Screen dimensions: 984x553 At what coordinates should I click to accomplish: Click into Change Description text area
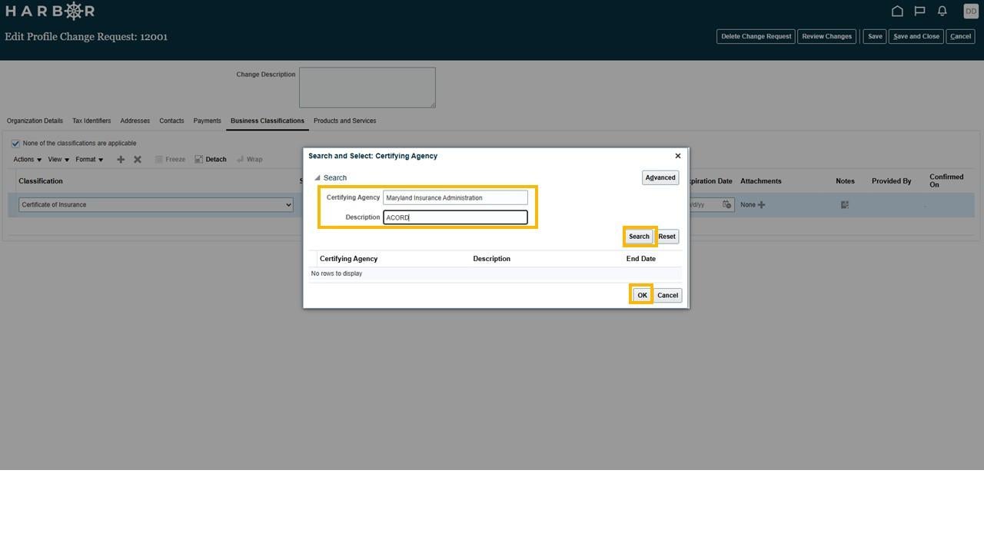(367, 88)
